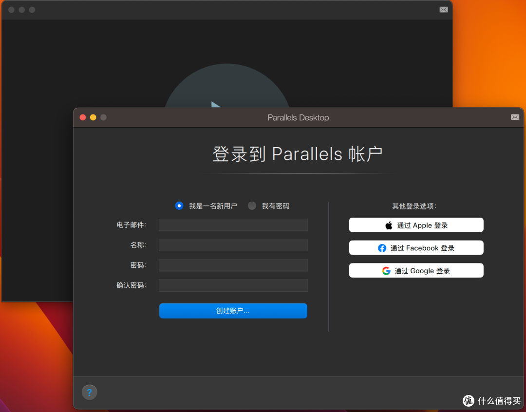
Task: Start the virtual machine play button behind
Action: coord(226,86)
